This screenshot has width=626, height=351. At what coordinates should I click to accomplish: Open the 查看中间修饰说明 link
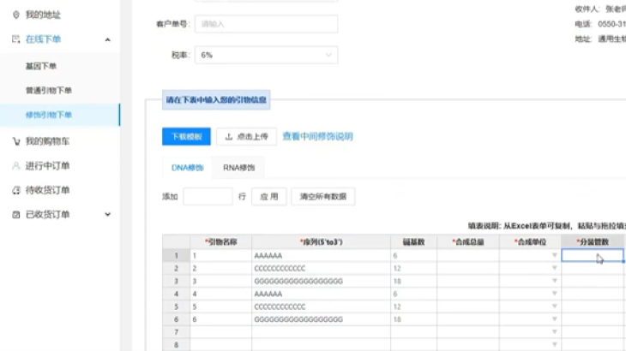click(317, 136)
